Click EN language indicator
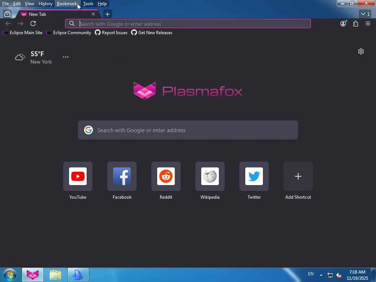Image resolution: width=376 pixels, height=282 pixels. [311, 274]
